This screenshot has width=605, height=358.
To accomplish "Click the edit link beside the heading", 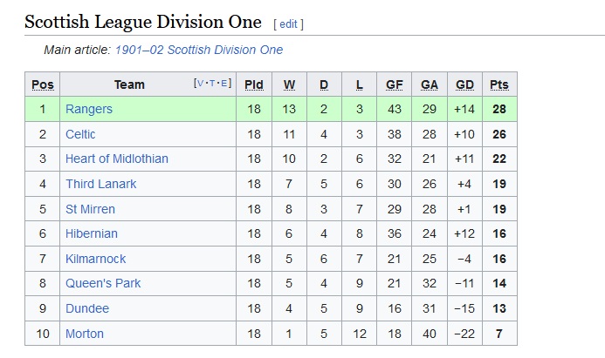I will click(288, 24).
